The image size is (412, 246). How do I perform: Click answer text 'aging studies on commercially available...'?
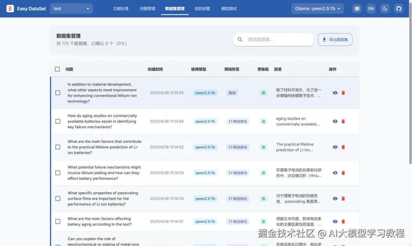pos(298,121)
